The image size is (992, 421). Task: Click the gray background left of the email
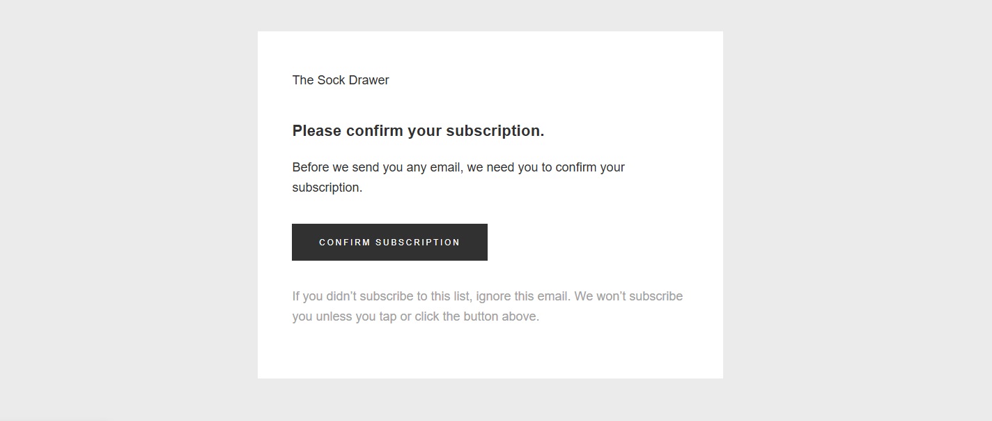click(125, 209)
